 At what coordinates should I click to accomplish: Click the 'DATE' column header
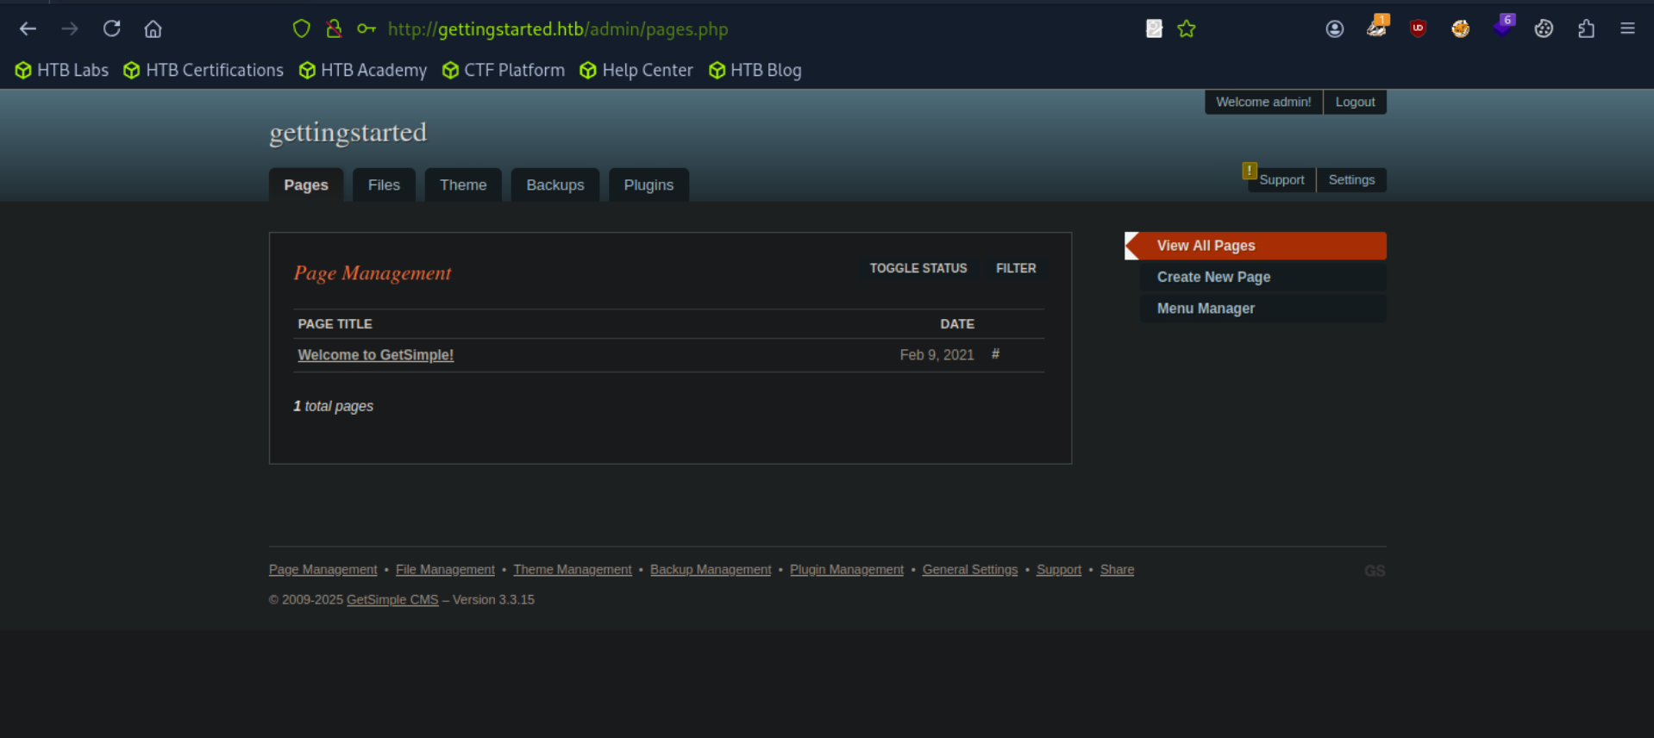(957, 324)
